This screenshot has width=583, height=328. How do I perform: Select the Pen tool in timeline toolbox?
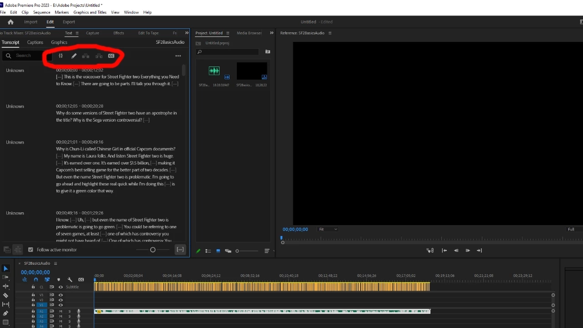point(5,313)
